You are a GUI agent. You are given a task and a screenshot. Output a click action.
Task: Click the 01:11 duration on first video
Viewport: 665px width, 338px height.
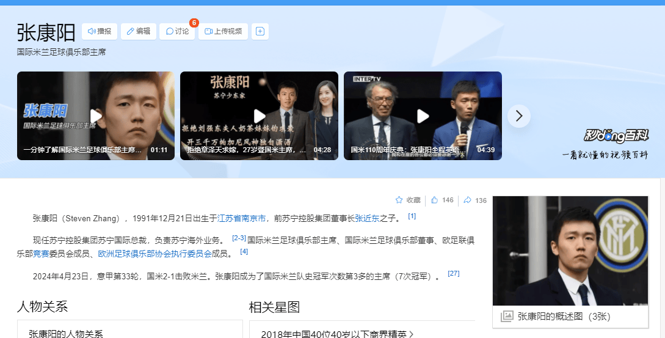[159, 150]
